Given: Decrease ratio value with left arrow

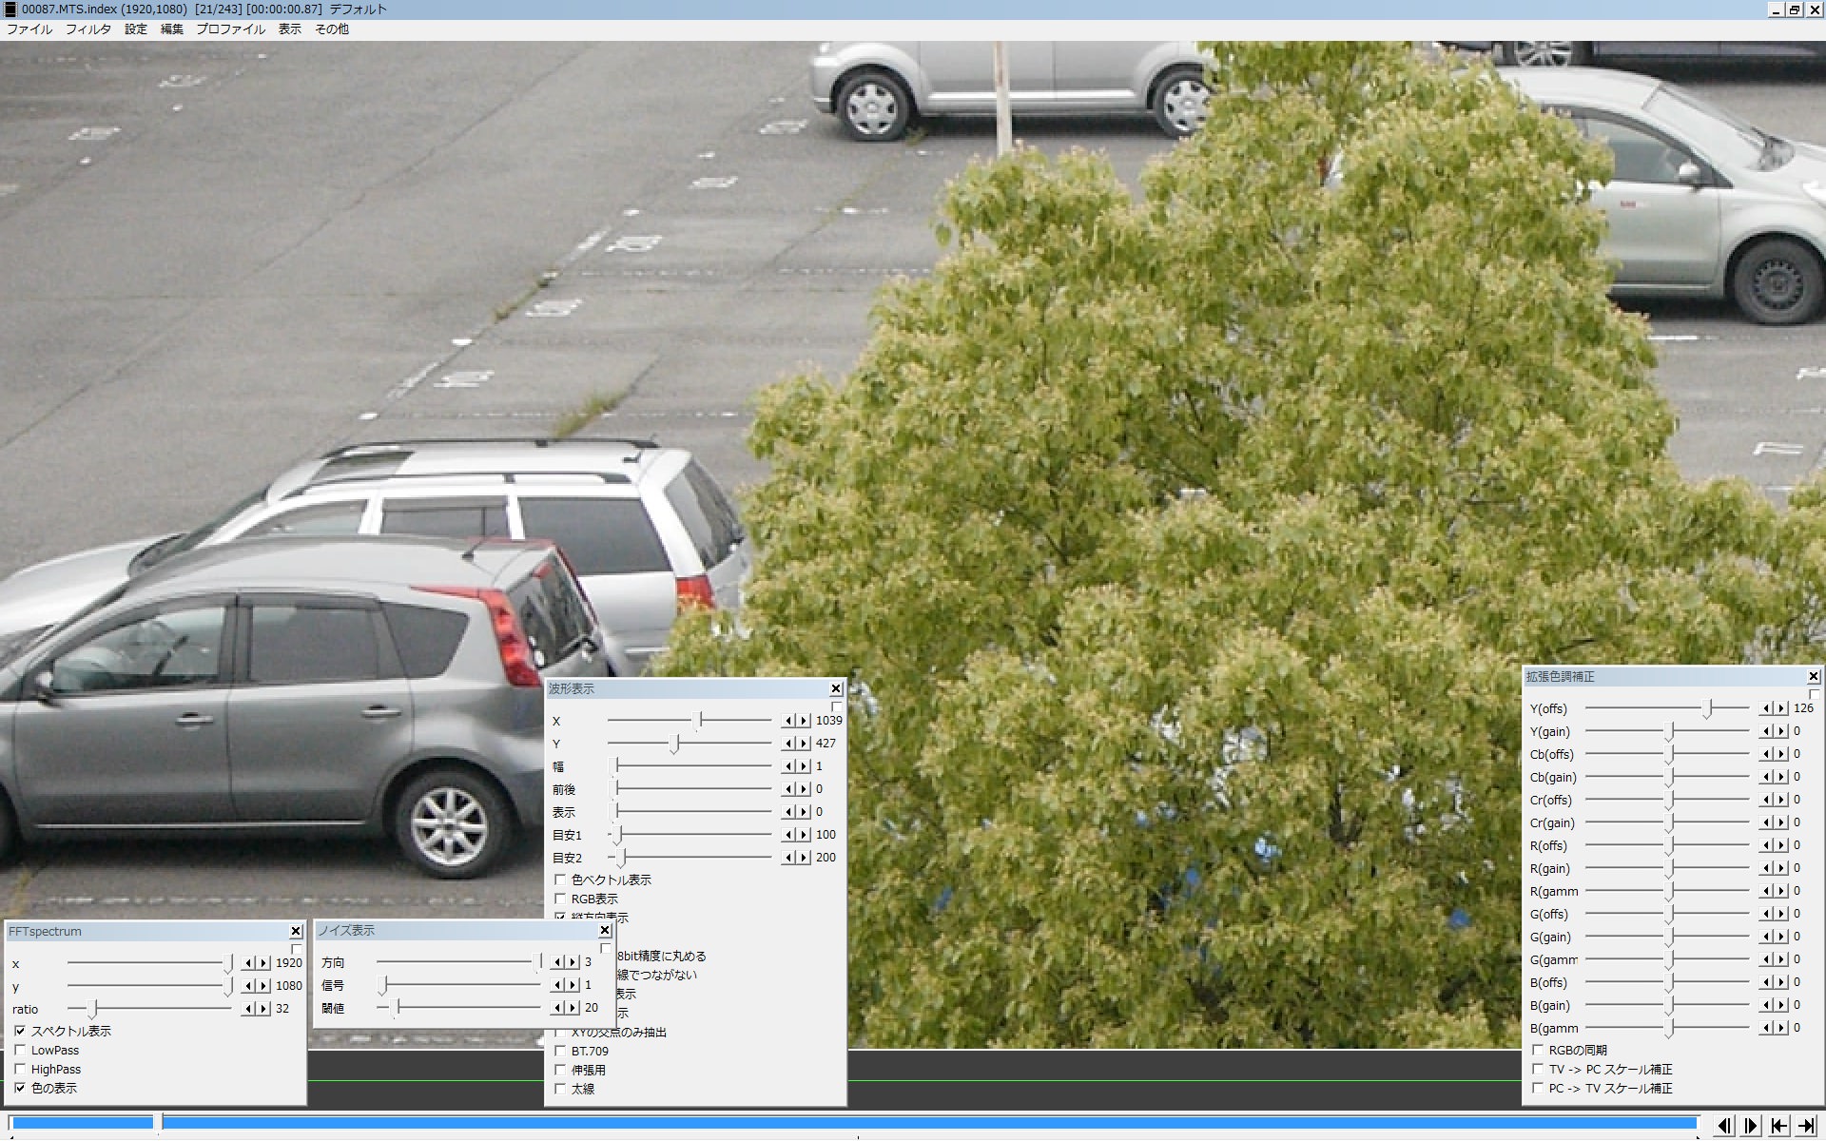Looking at the screenshot, I should pyautogui.click(x=249, y=1009).
